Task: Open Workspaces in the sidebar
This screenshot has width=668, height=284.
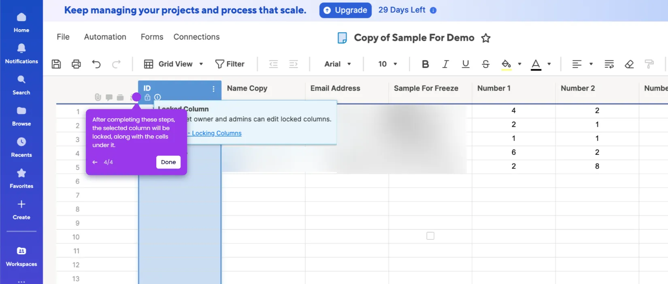Action: 21,256
